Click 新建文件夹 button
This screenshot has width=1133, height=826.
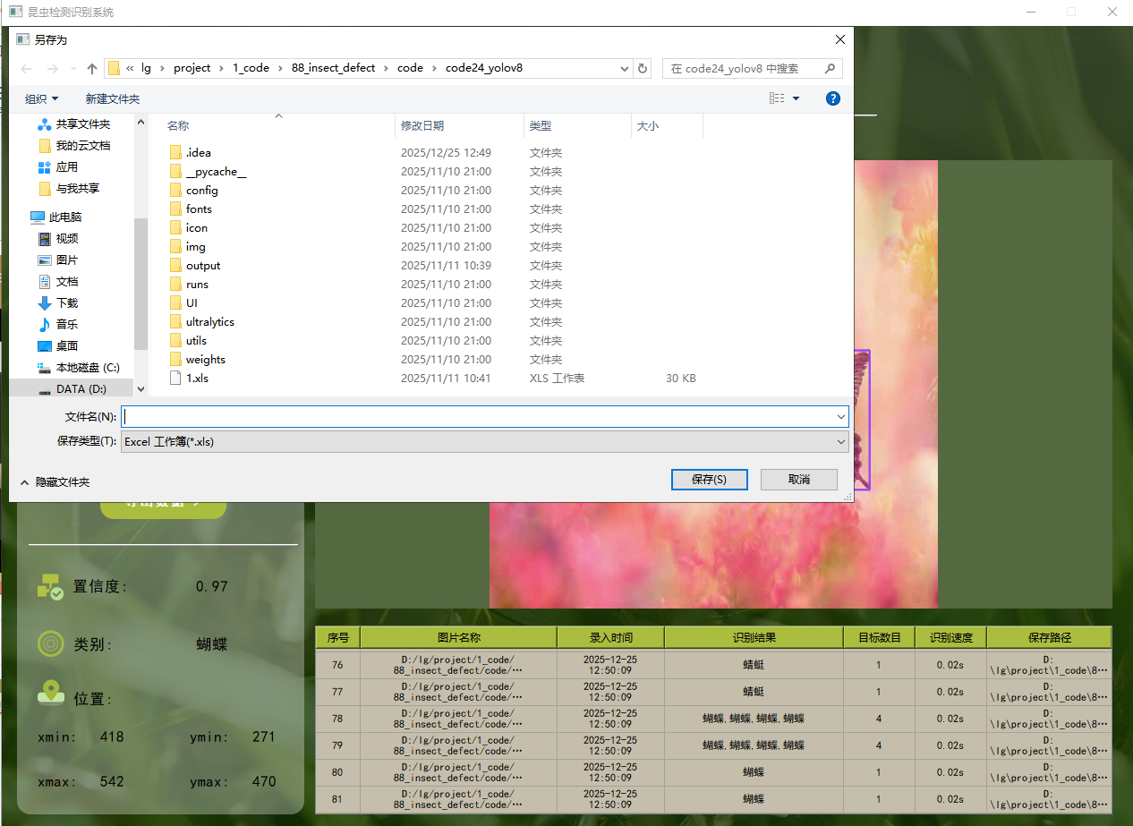[113, 98]
